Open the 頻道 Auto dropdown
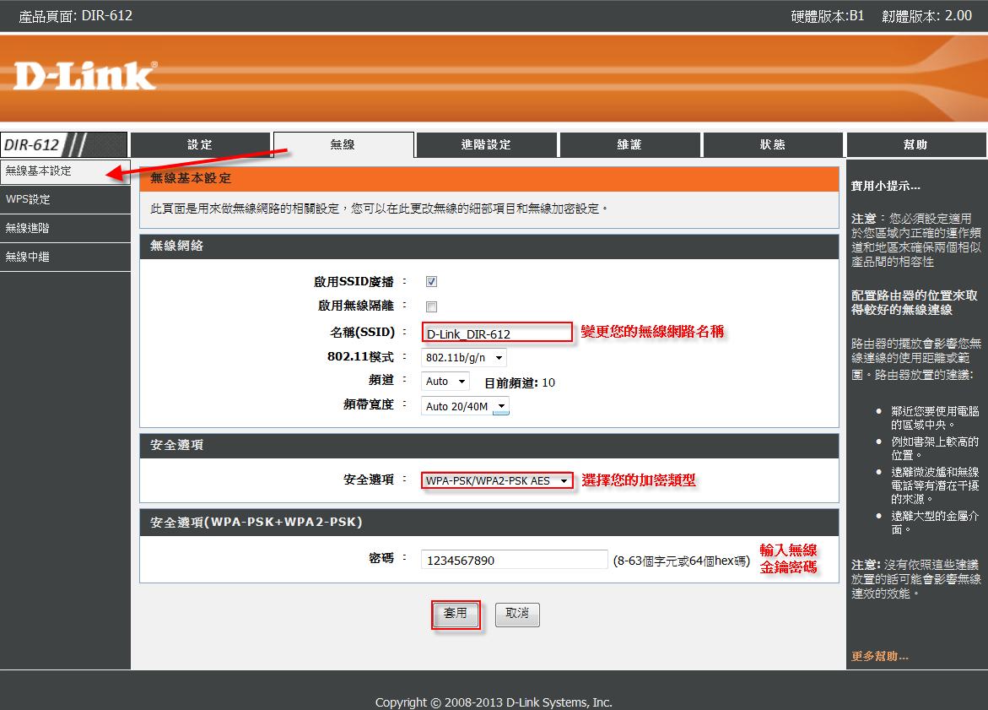988x710 pixels. (x=445, y=382)
